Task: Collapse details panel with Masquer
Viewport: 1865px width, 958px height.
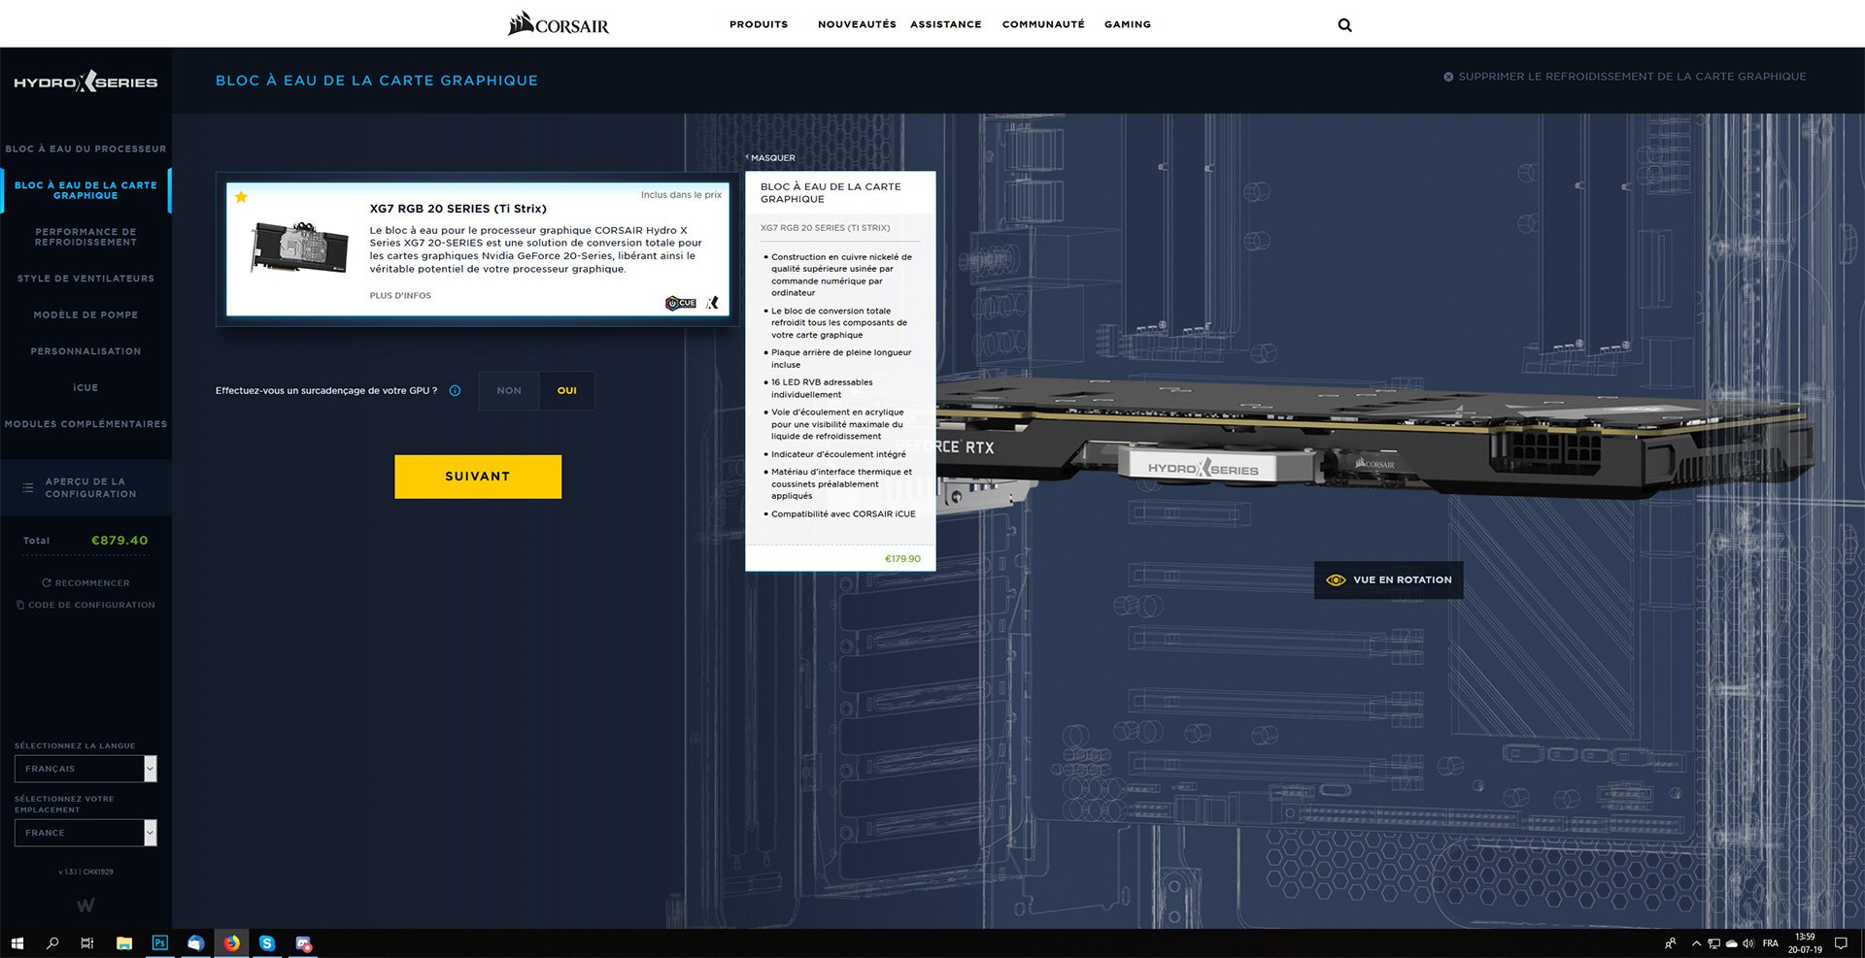Action: [x=771, y=157]
